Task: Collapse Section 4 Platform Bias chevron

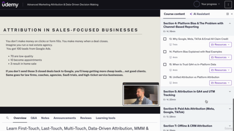Action: pos(230,23)
